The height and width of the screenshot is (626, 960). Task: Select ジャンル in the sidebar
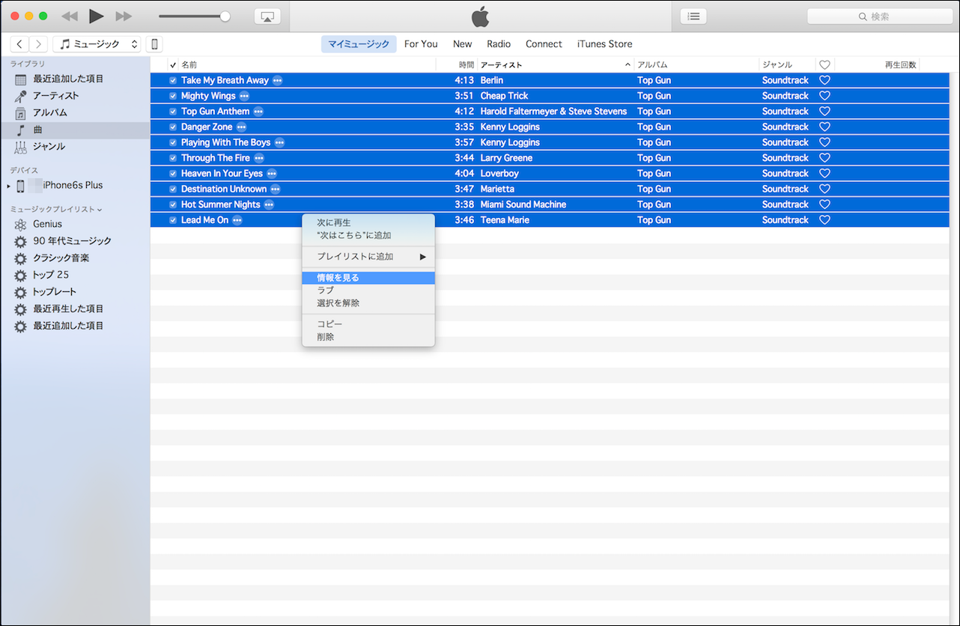pyautogui.click(x=49, y=147)
